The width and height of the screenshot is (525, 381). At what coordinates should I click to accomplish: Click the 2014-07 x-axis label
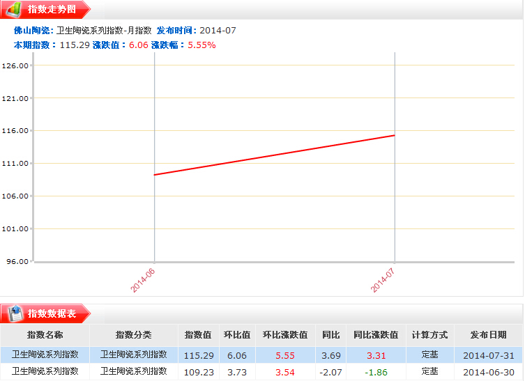tap(383, 279)
